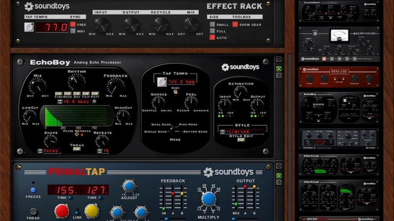The image size is (394, 221).
Task: Click EchoBoy Feedback knob
Action: click(x=116, y=86)
